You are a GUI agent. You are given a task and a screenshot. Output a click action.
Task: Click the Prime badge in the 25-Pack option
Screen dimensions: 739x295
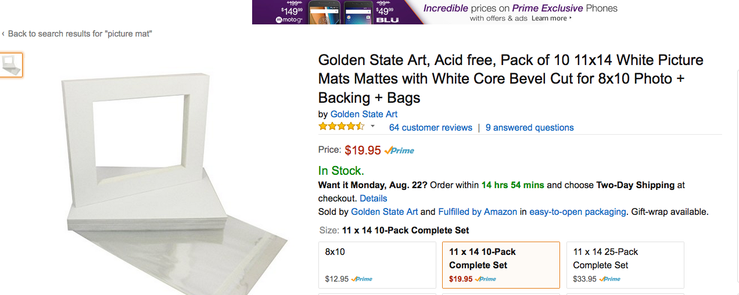coord(609,279)
